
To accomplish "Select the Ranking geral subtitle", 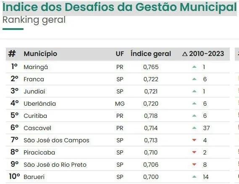I will tap(34, 20).
